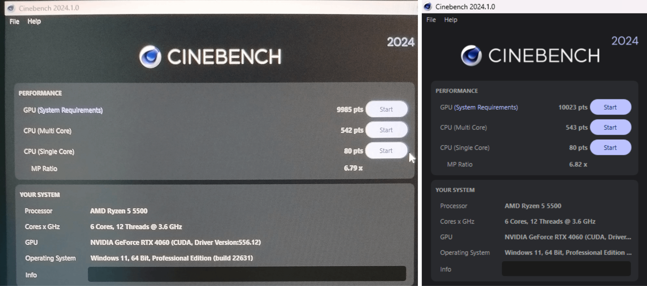This screenshot has height=286, width=647.
Task: Click cores and threads value in 9985 pts window
Action: (136, 227)
